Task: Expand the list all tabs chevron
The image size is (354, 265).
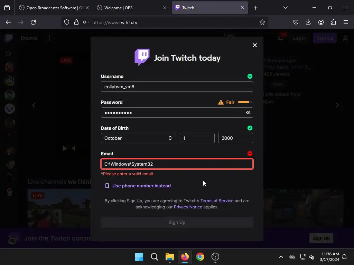Action: pos(285,8)
